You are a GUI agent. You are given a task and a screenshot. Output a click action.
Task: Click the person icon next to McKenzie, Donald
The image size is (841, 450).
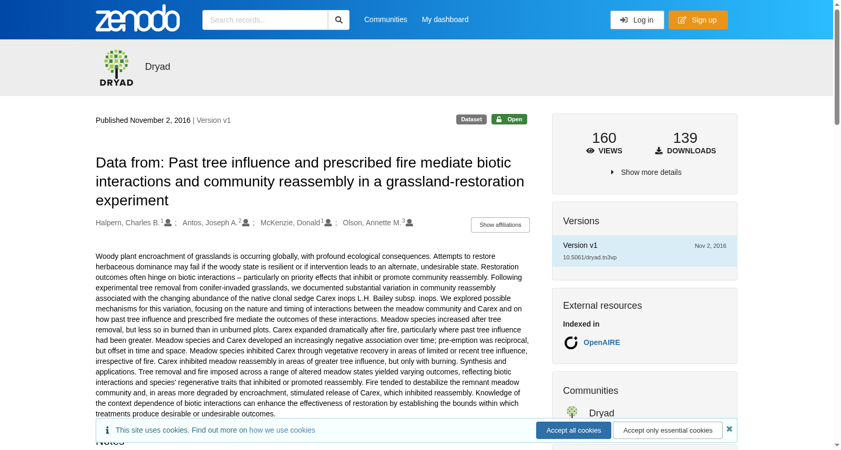(x=328, y=223)
